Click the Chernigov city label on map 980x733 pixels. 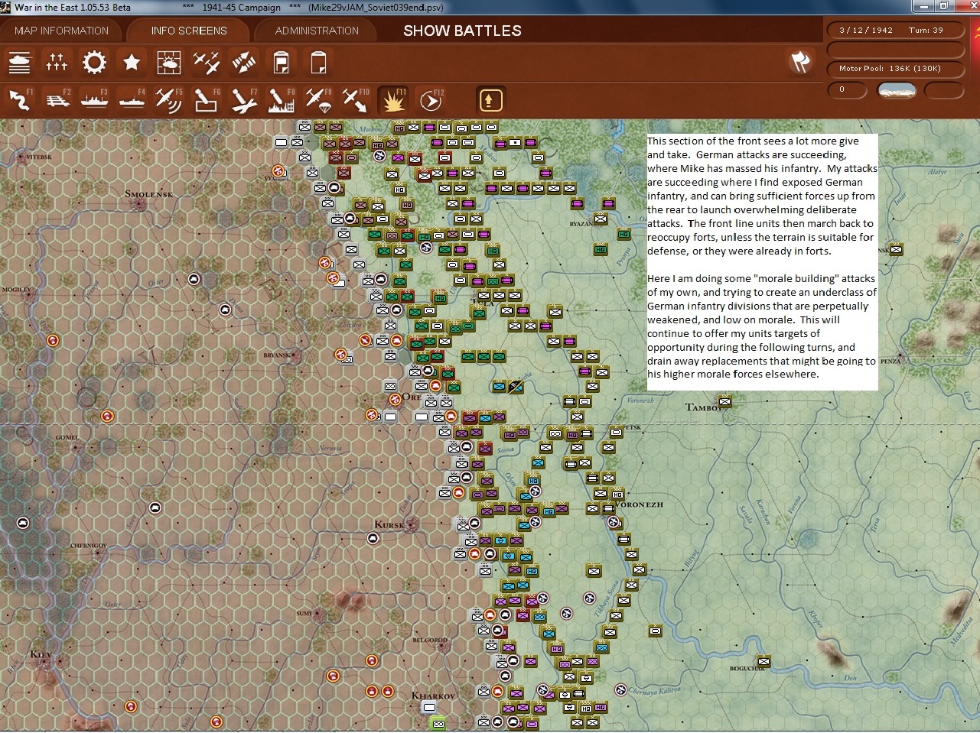[89, 546]
